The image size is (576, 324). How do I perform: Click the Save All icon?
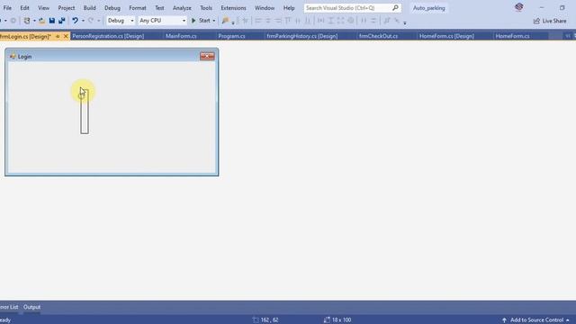click(62, 21)
